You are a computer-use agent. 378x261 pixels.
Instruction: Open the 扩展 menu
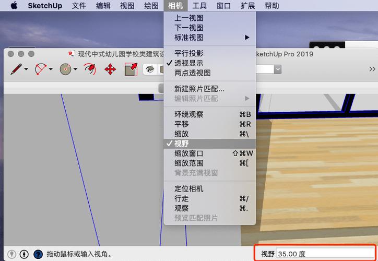pyautogui.click(x=247, y=6)
